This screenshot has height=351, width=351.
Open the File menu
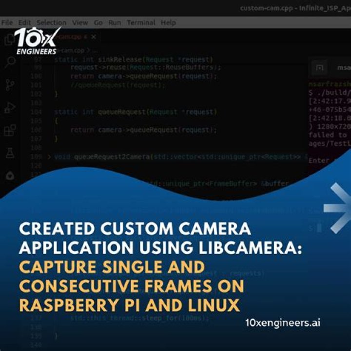pyautogui.click(x=7, y=22)
